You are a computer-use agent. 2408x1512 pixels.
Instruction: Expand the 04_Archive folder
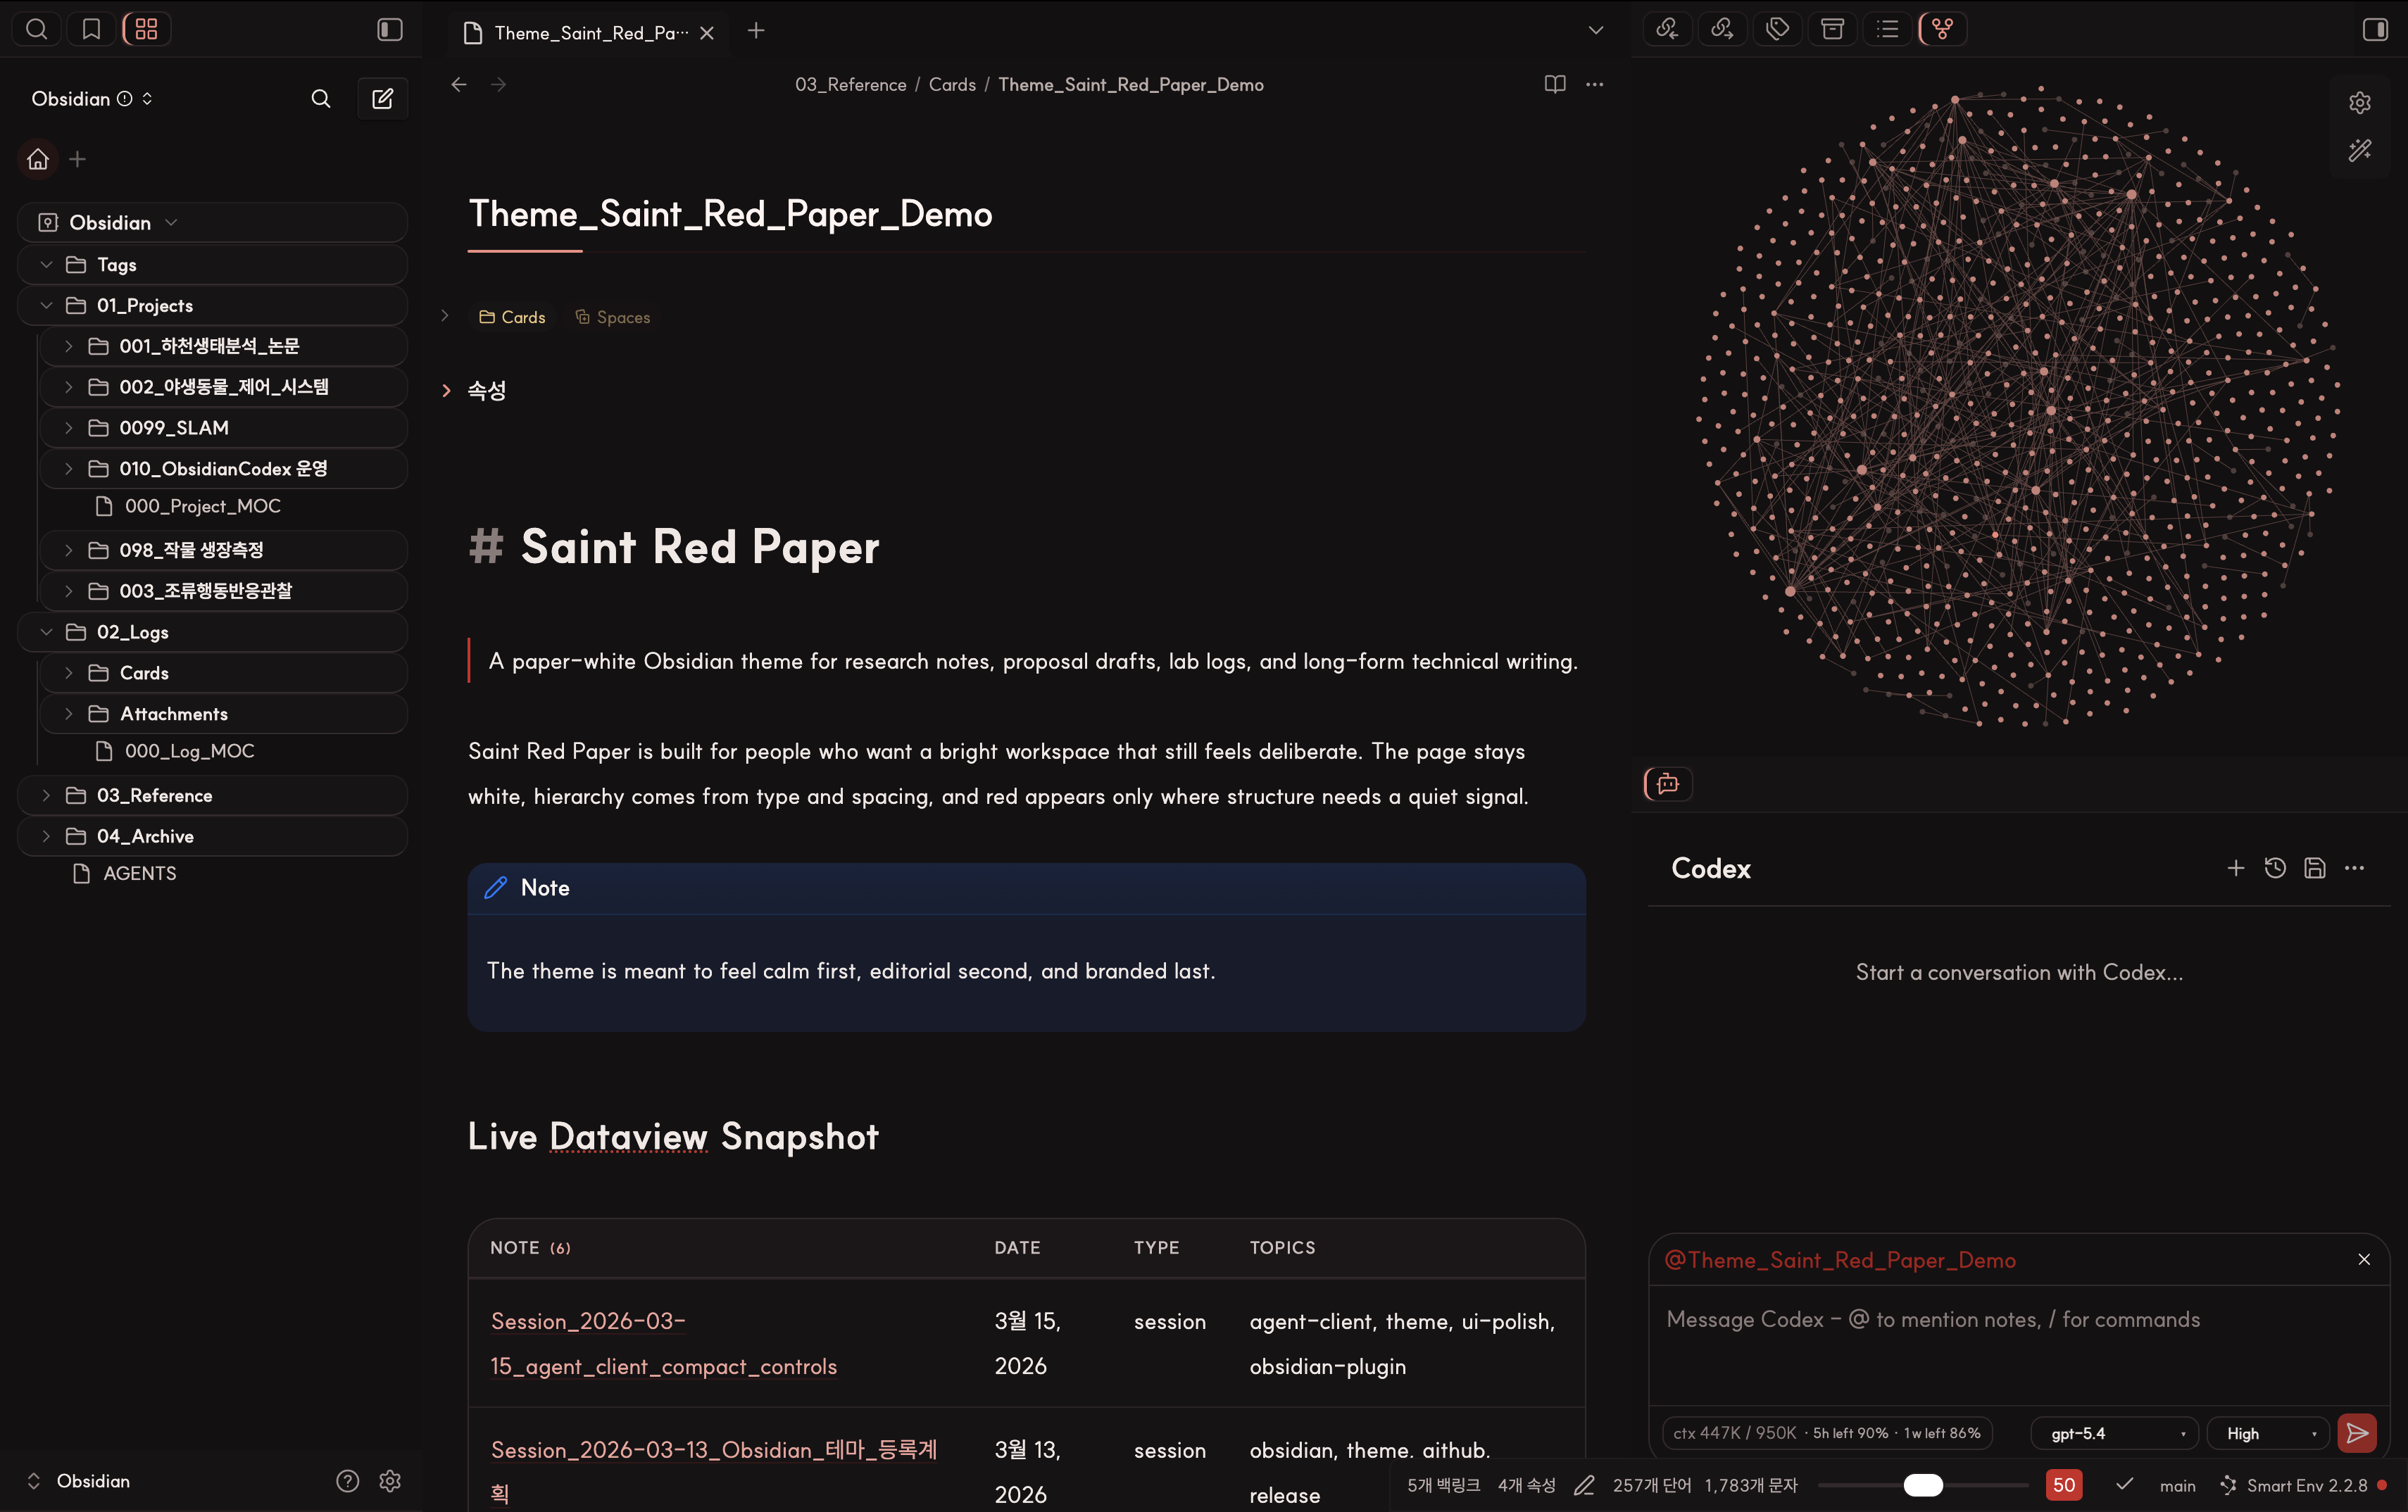click(46, 836)
